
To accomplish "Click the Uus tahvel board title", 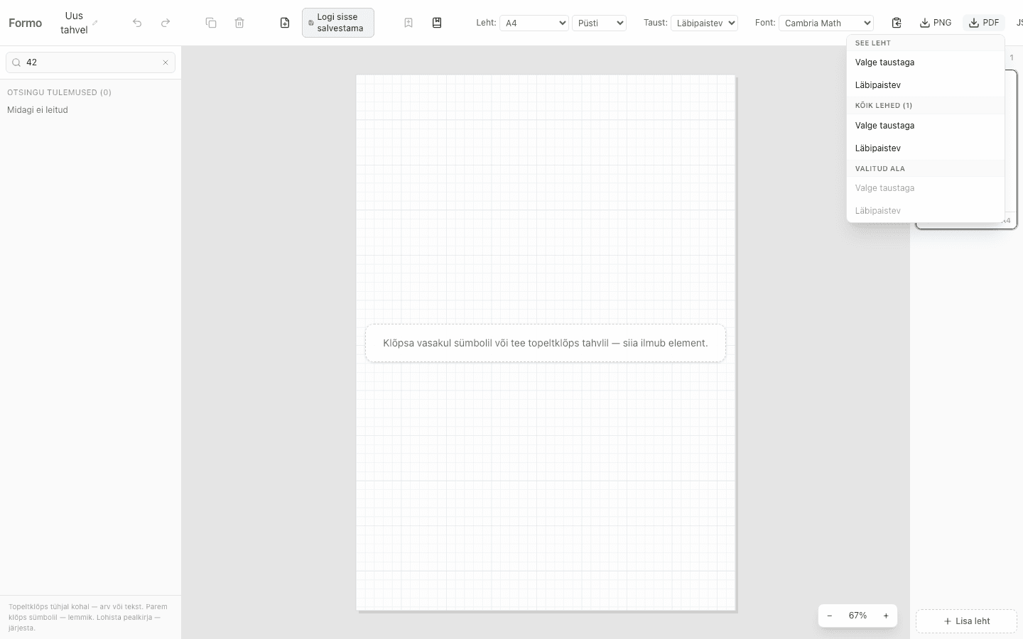I will tap(74, 23).
